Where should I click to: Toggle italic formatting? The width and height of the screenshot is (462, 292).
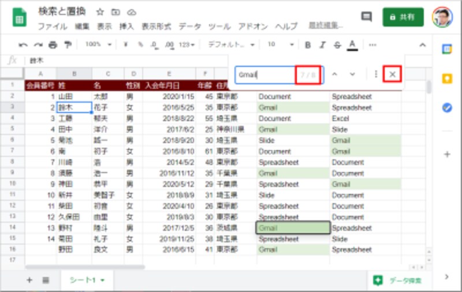pyautogui.click(x=323, y=45)
